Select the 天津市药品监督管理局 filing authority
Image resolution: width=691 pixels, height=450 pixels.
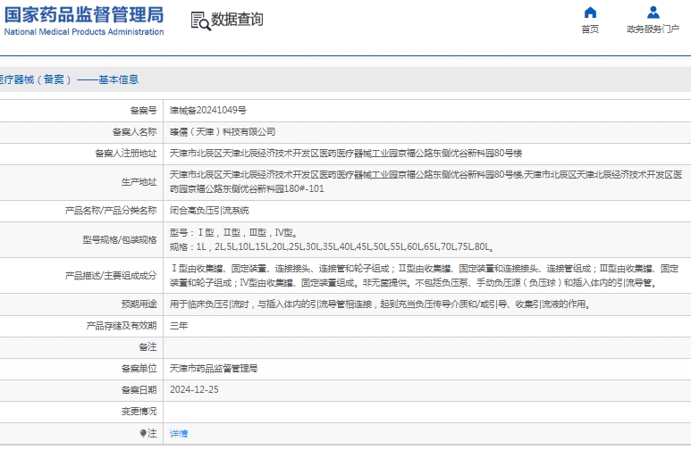[x=214, y=368]
